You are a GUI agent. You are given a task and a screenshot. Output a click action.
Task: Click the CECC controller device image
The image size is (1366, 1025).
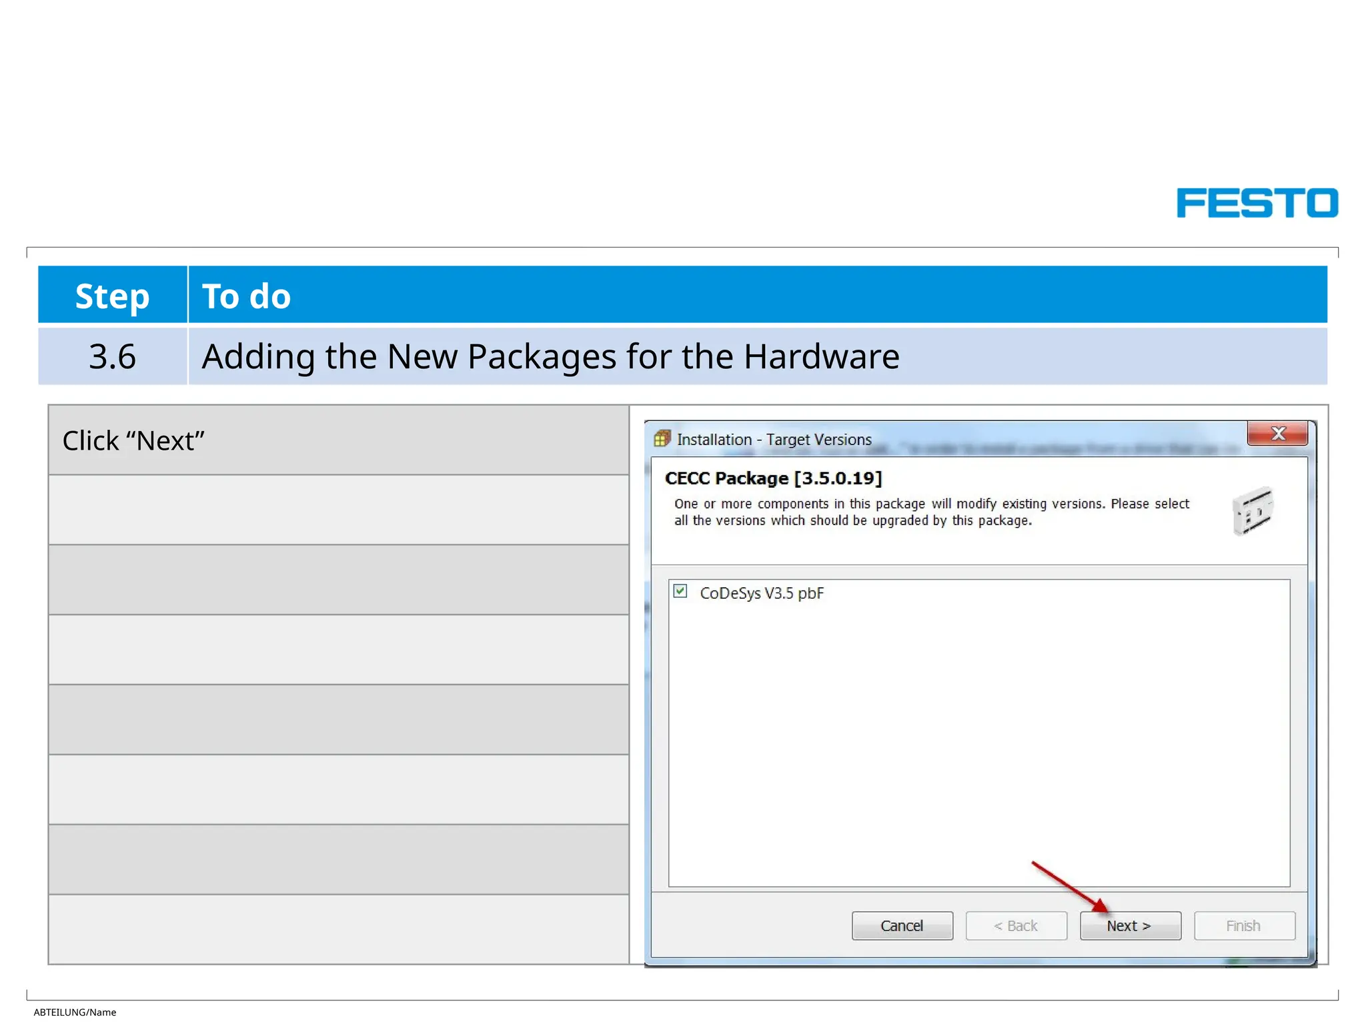[x=1253, y=511]
